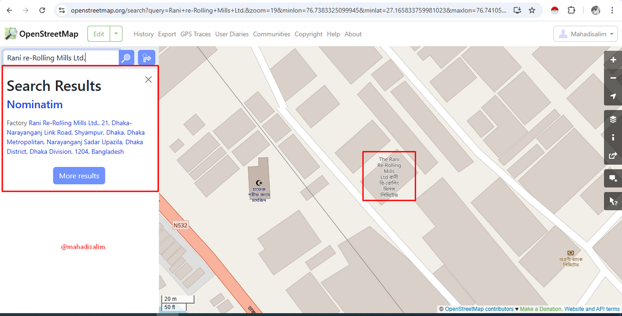
Task: Close the Search Results panel
Action: click(x=148, y=80)
